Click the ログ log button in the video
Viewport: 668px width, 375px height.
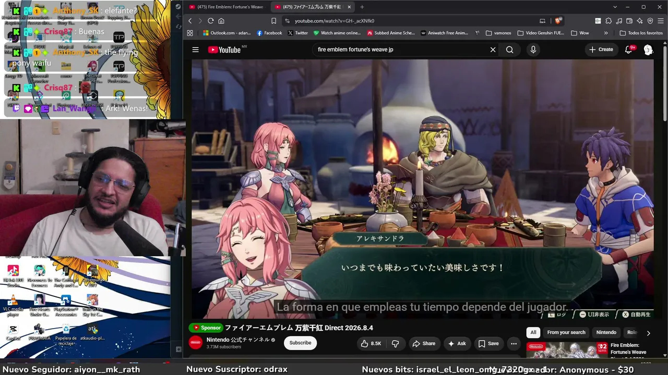coord(557,315)
